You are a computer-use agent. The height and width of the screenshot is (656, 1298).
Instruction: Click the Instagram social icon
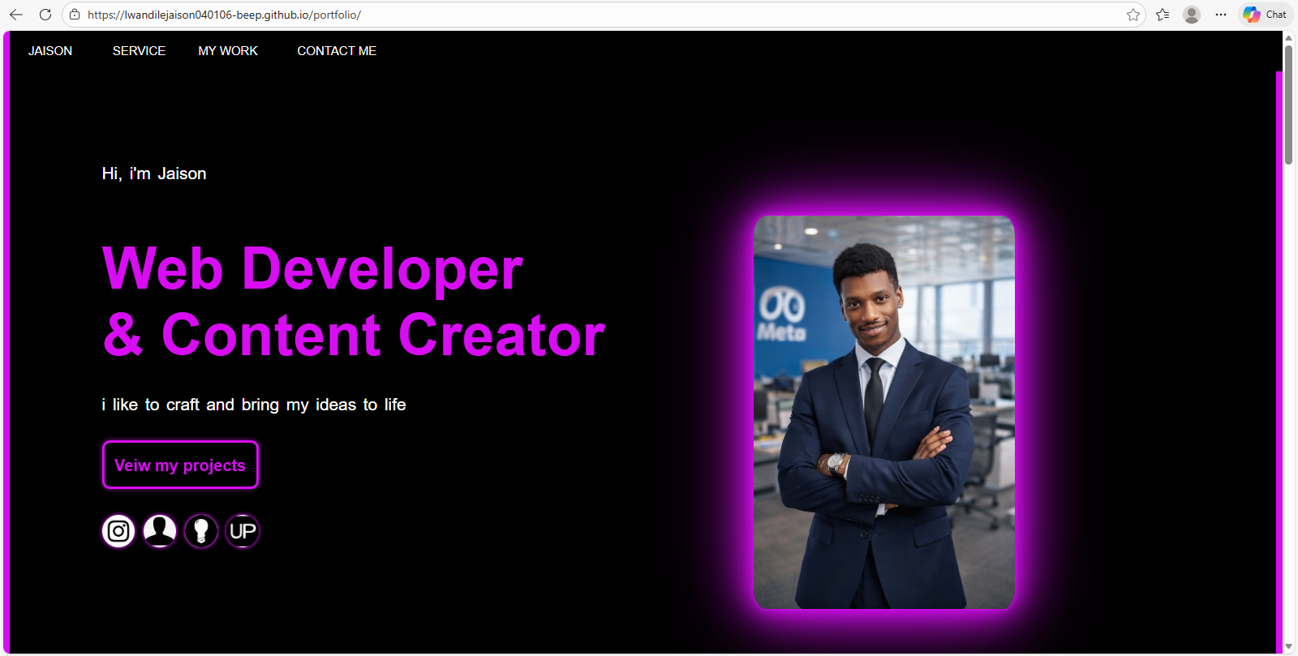pos(118,531)
